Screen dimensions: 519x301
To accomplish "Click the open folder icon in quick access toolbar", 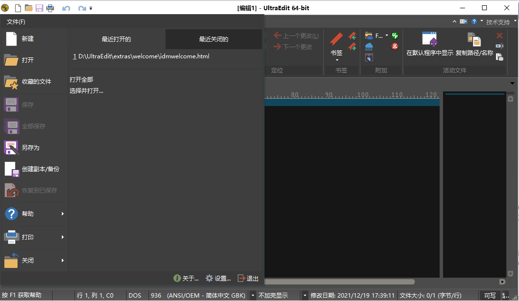I will tap(28, 8).
